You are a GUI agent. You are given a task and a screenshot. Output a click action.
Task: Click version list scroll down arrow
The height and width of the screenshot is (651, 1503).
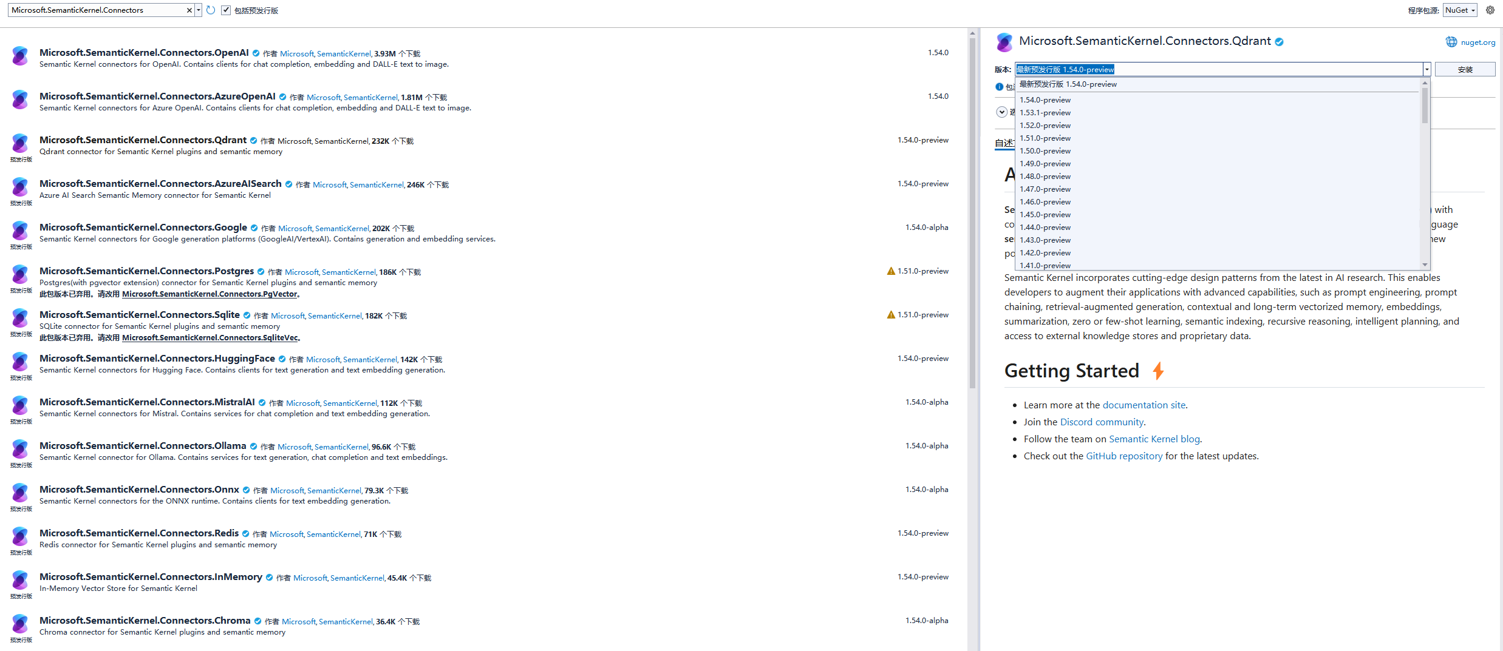1425,265
